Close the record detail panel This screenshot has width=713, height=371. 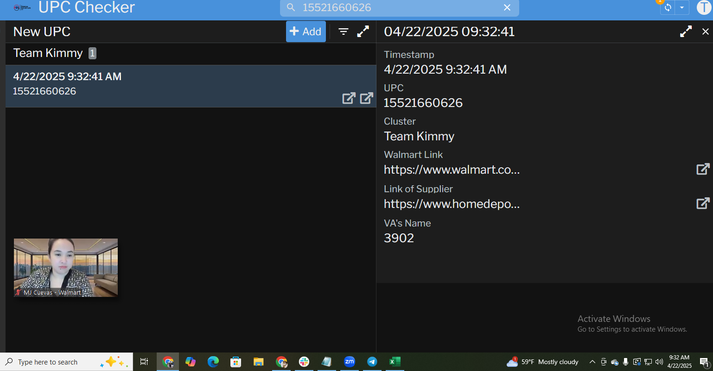pyautogui.click(x=705, y=31)
